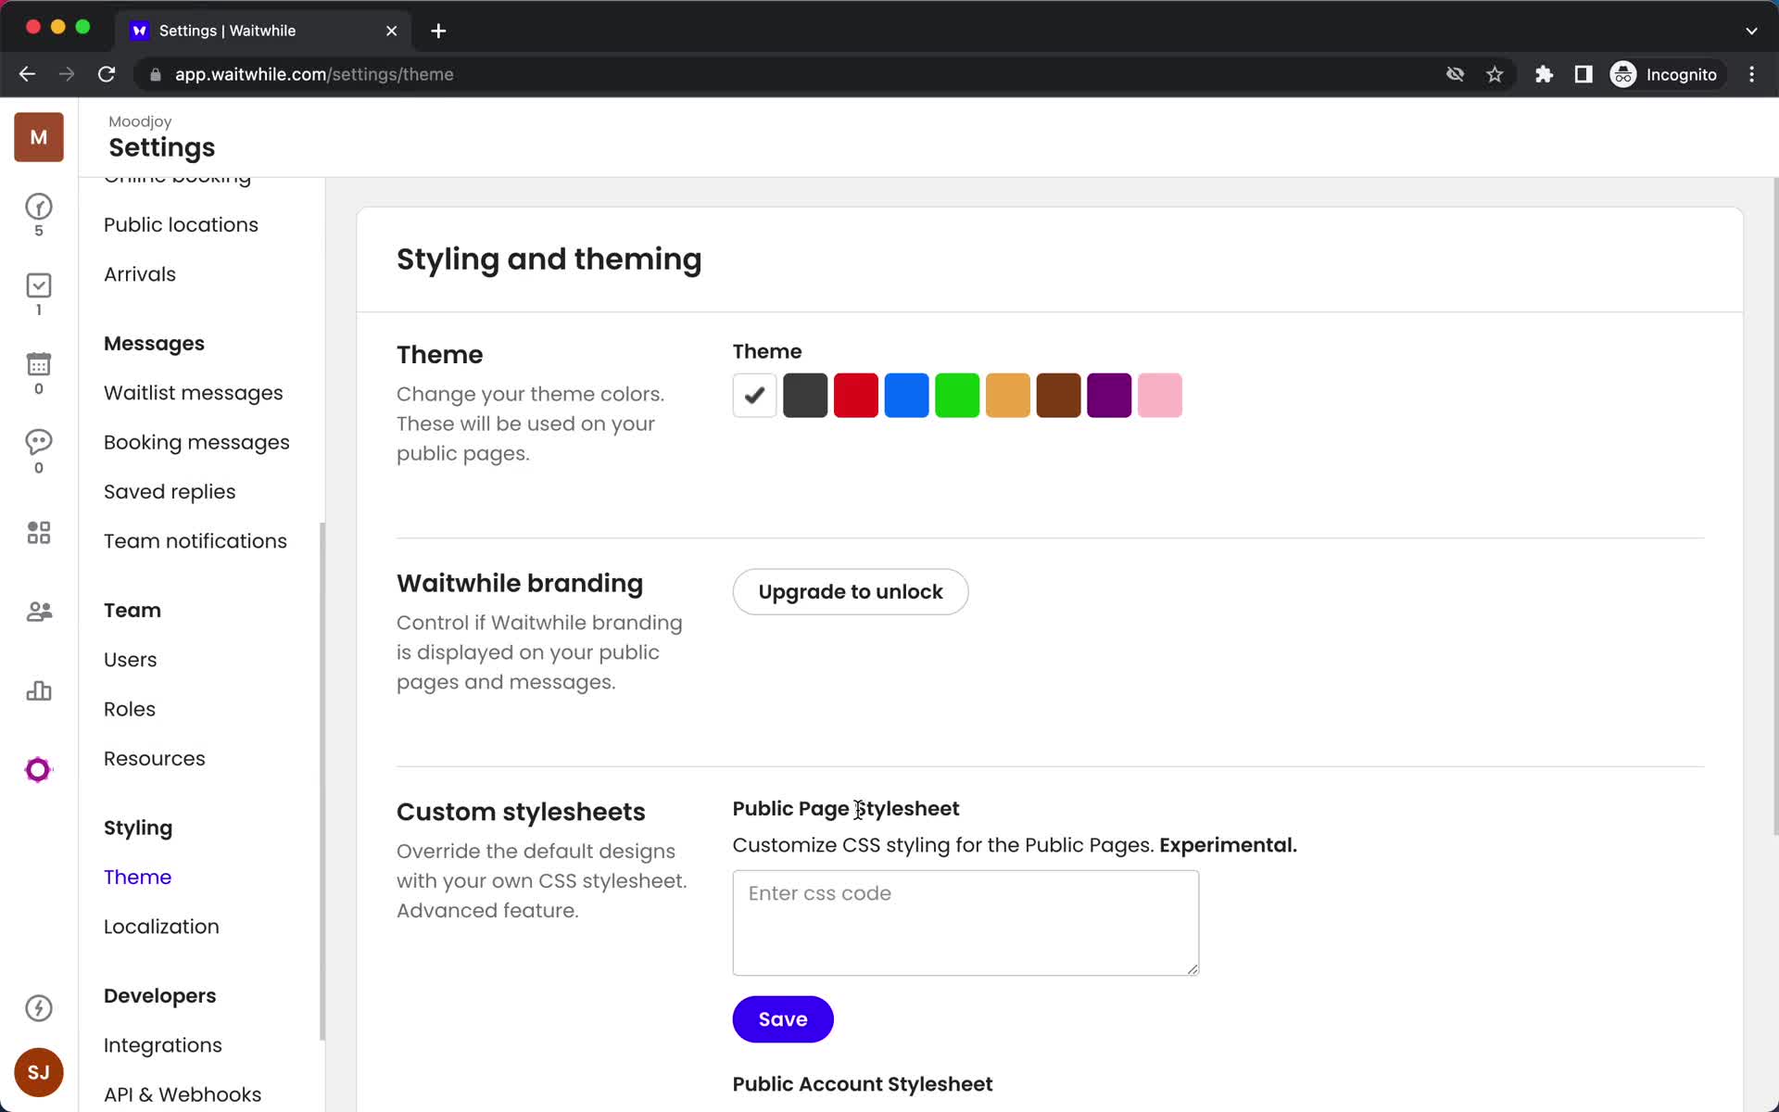Click the Theme menu item in sidebar
This screenshot has height=1112, width=1779.
pyautogui.click(x=137, y=877)
